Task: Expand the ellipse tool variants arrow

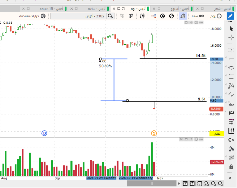Action: tap(226, 67)
